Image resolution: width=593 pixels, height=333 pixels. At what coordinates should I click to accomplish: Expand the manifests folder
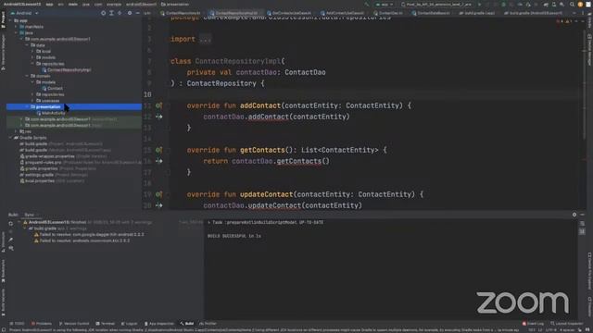pyautogui.click(x=16, y=27)
